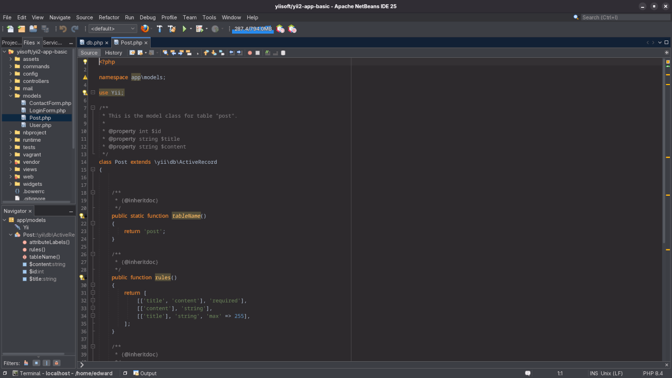
Task: Expand the assets folder
Action: [10, 59]
